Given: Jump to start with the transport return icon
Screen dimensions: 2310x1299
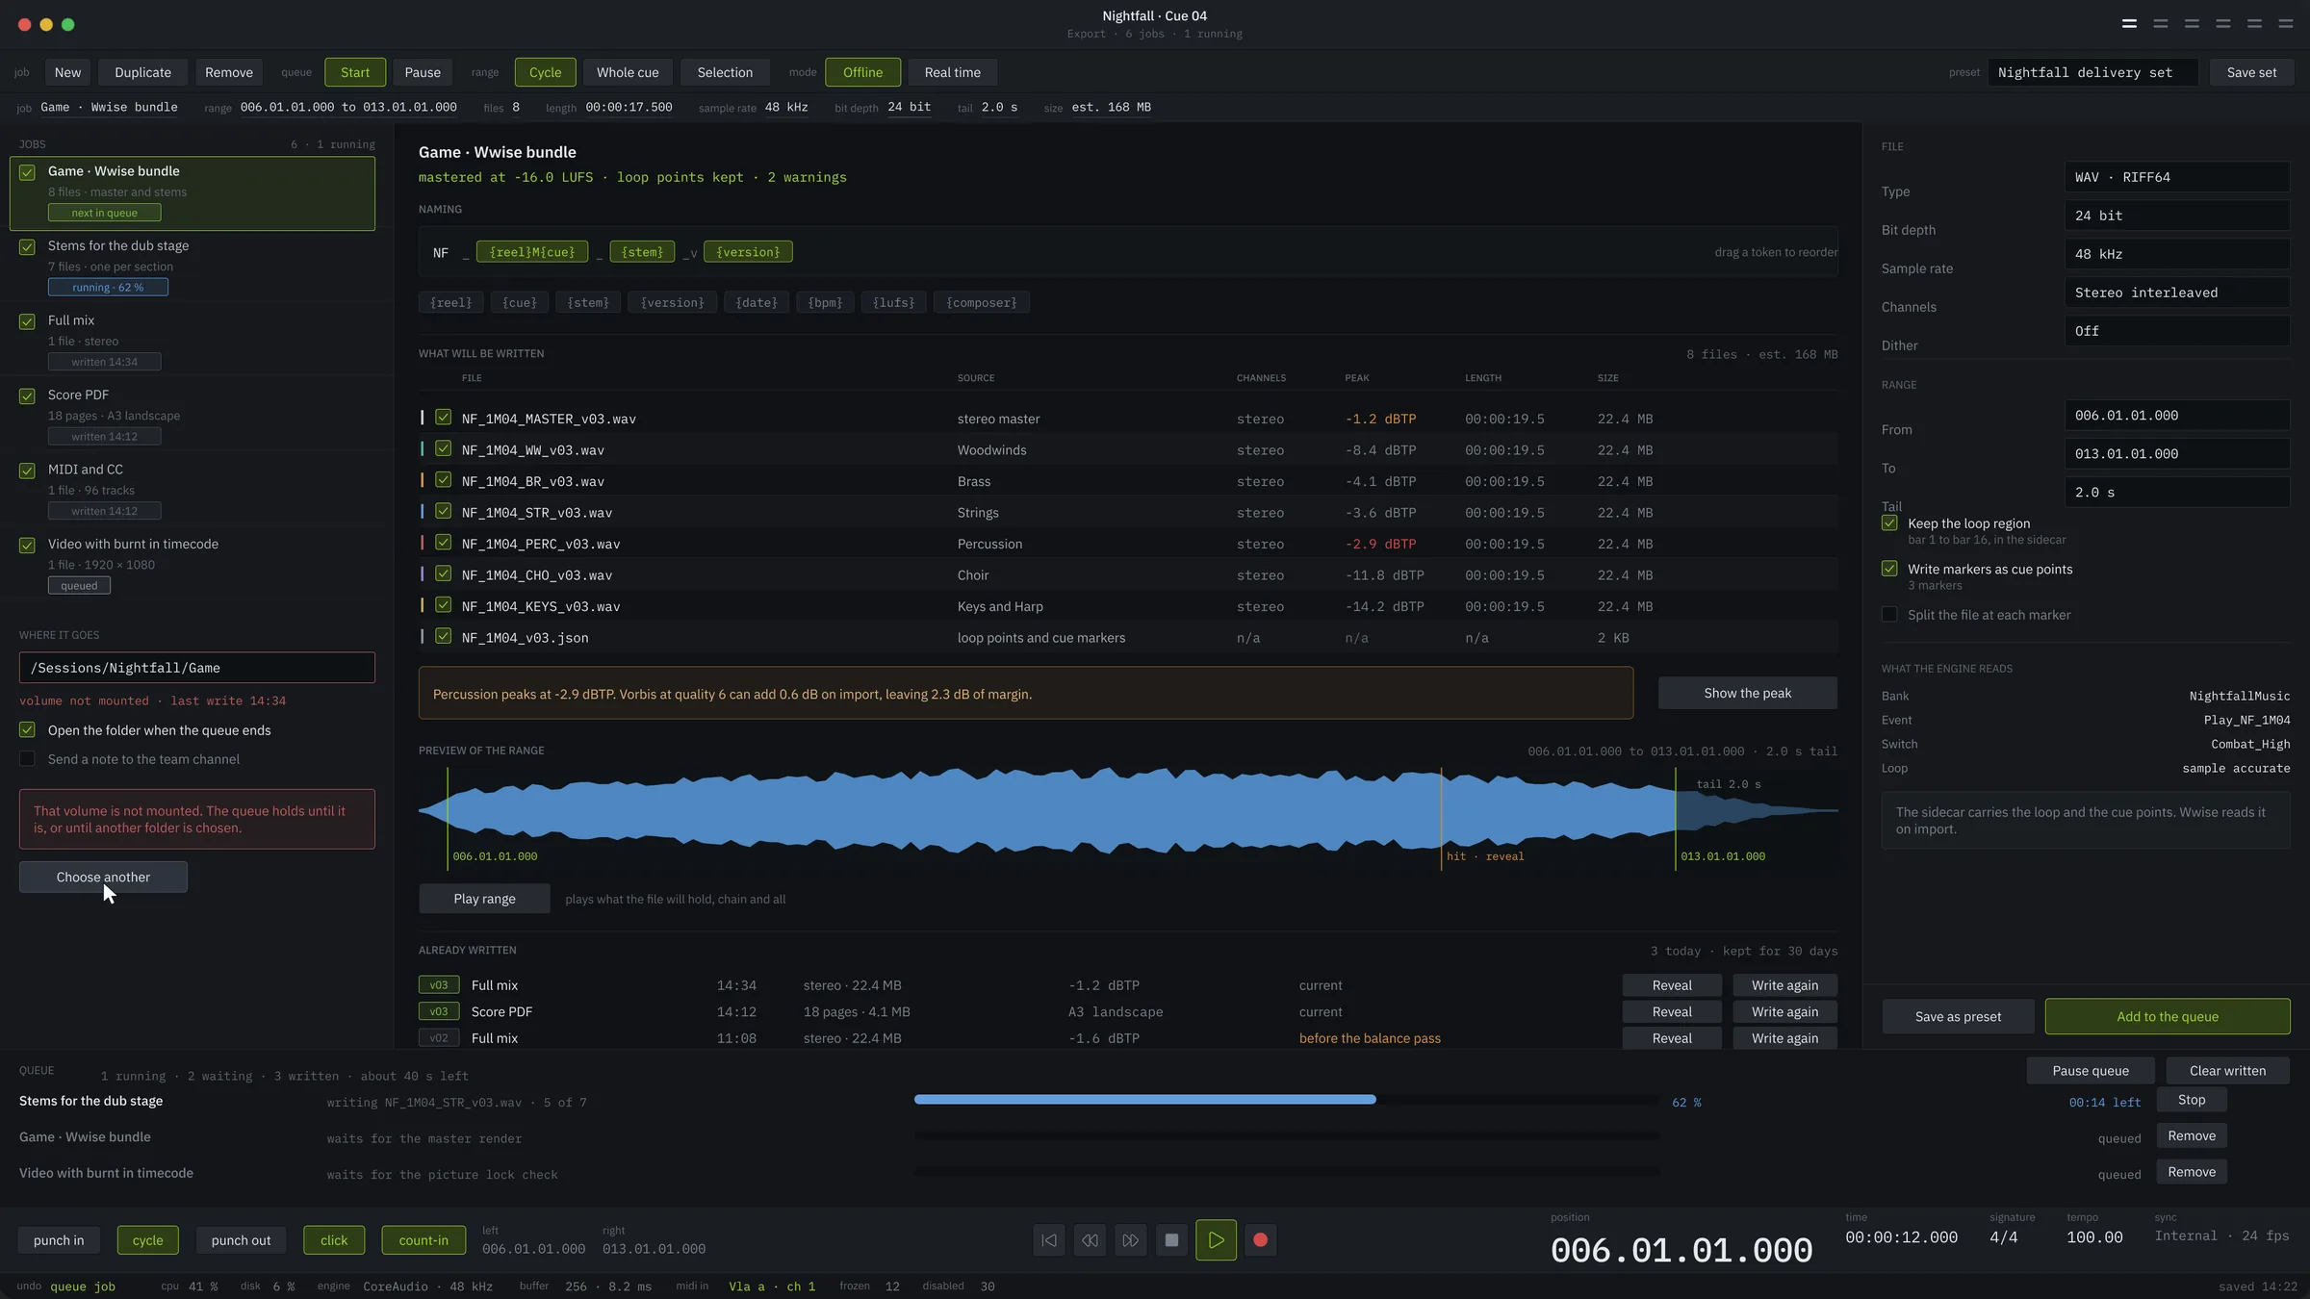Looking at the screenshot, I should pyautogui.click(x=1049, y=1240).
